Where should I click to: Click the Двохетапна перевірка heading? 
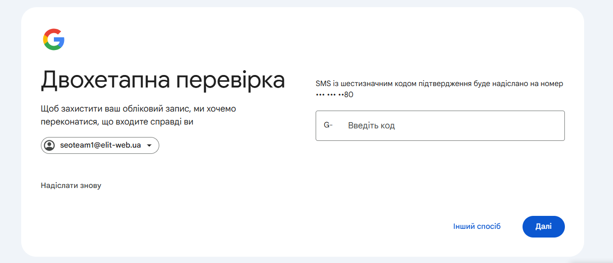pyautogui.click(x=163, y=80)
